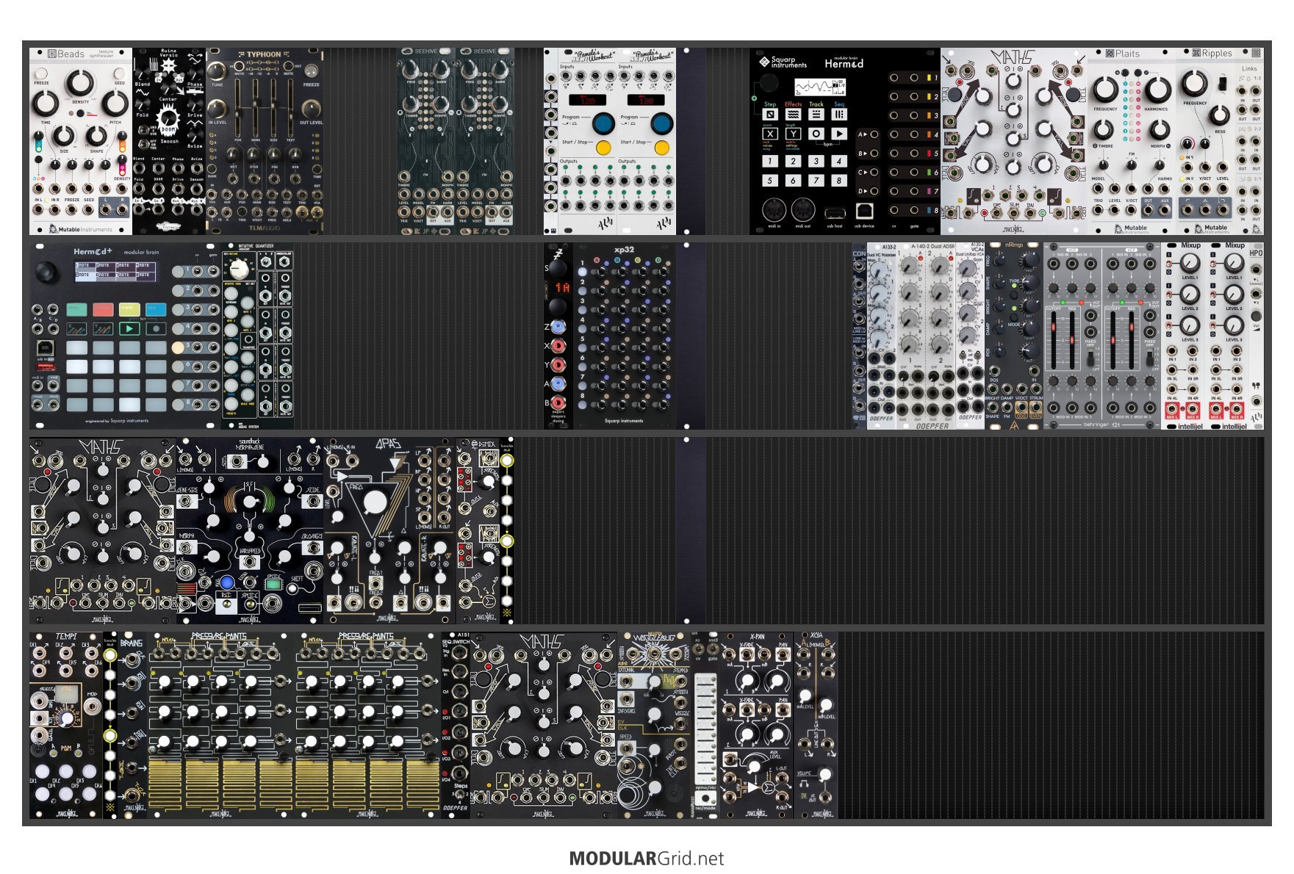The image size is (1294, 874).
Task: Click the green play button on Hermod+
Action: [129, 329]
